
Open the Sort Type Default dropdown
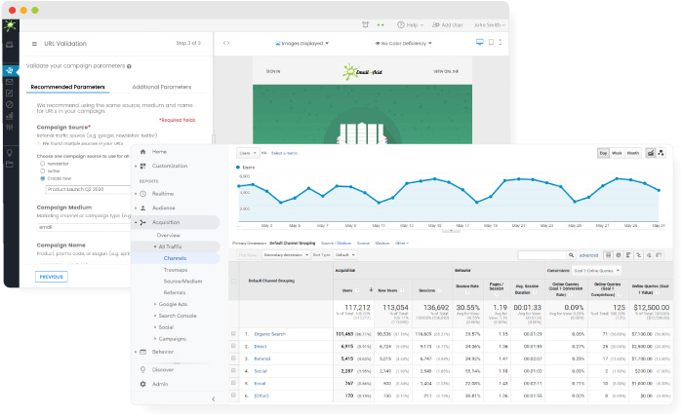click(x=345, y=255)
